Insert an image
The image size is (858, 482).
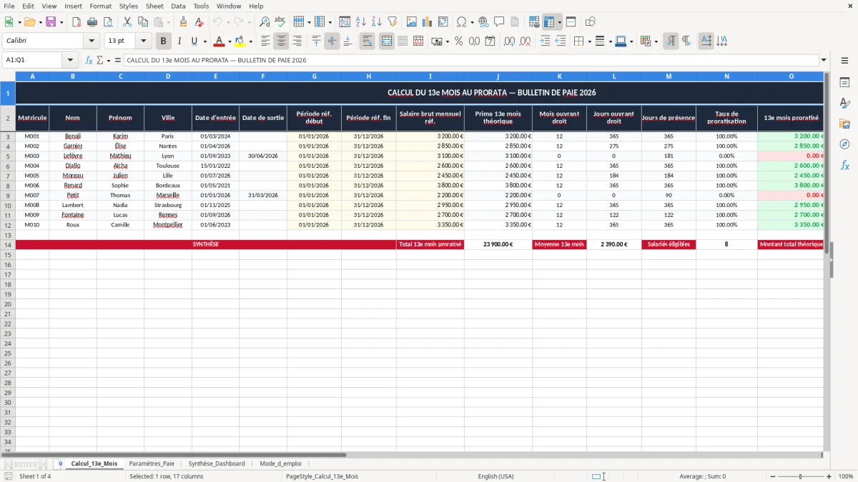pyautogui.click(x=412, y=22)
